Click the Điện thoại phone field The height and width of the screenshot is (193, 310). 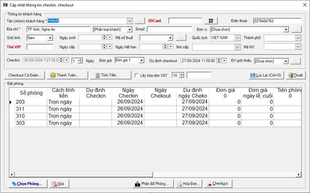pyautogui.click(x=277, y=21)
